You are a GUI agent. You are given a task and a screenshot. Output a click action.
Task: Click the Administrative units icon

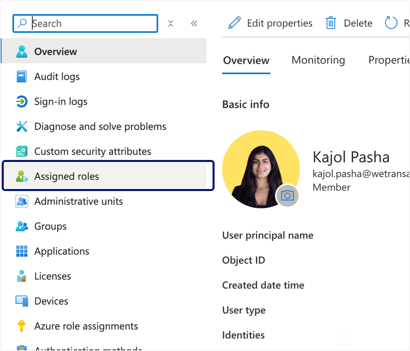coord(22,201)
